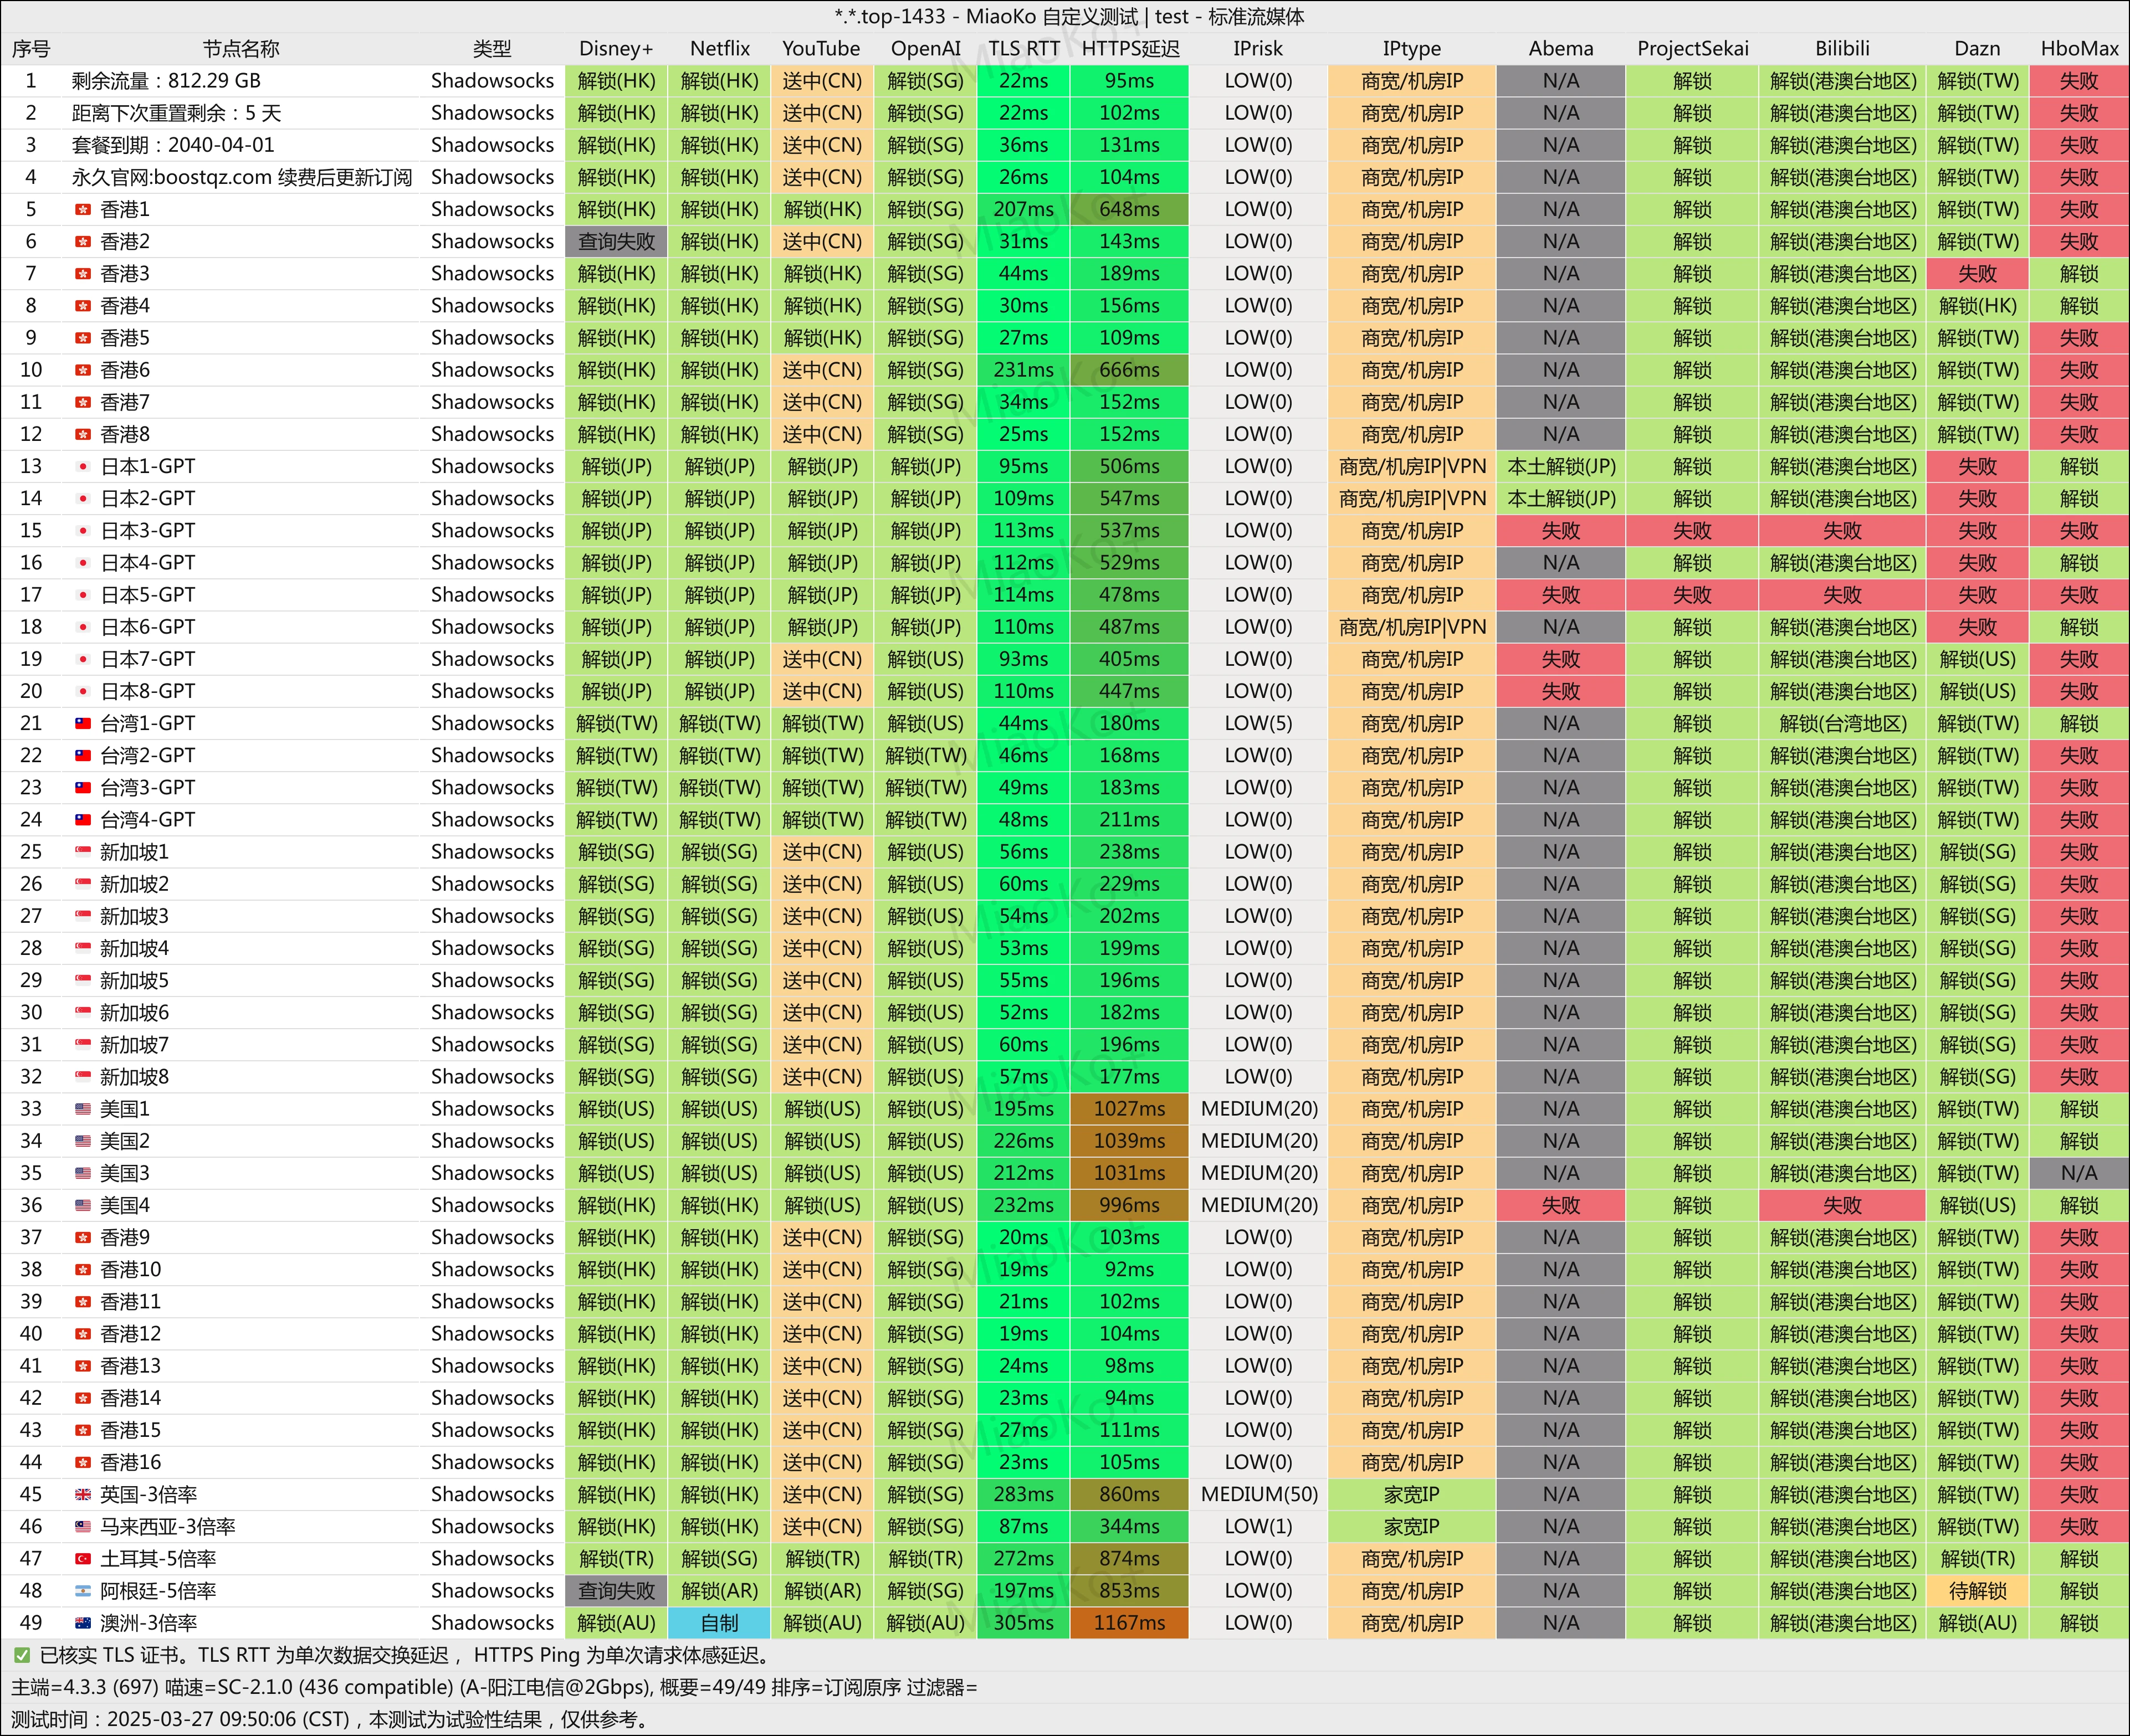Click the 1167ms HTTPS delay cell
This screenshot has height=1736, width=2130.
[1129, 1623]
